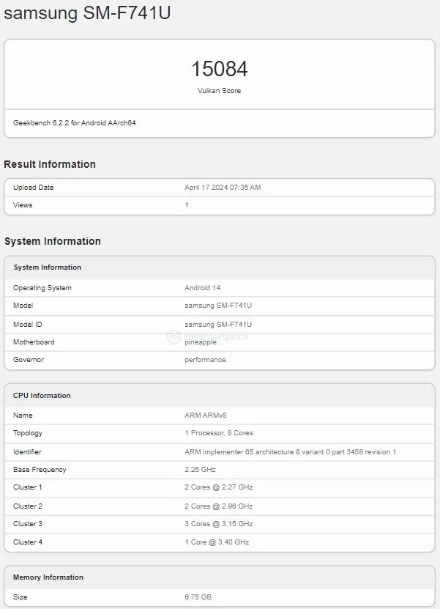Image resolution: width=440 pixels, height=609 pixels.
Task: Click the samsung SM-F741U page title
Action: click(x=88, y=13)
